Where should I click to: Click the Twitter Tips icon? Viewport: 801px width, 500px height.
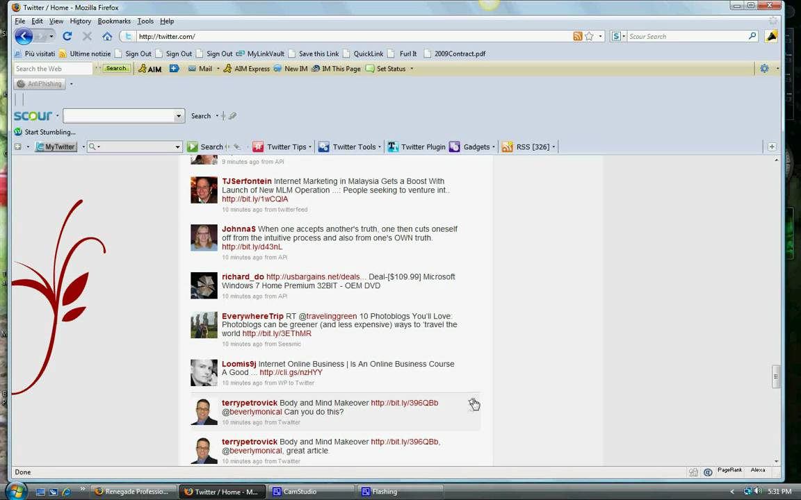pos(258,147)
